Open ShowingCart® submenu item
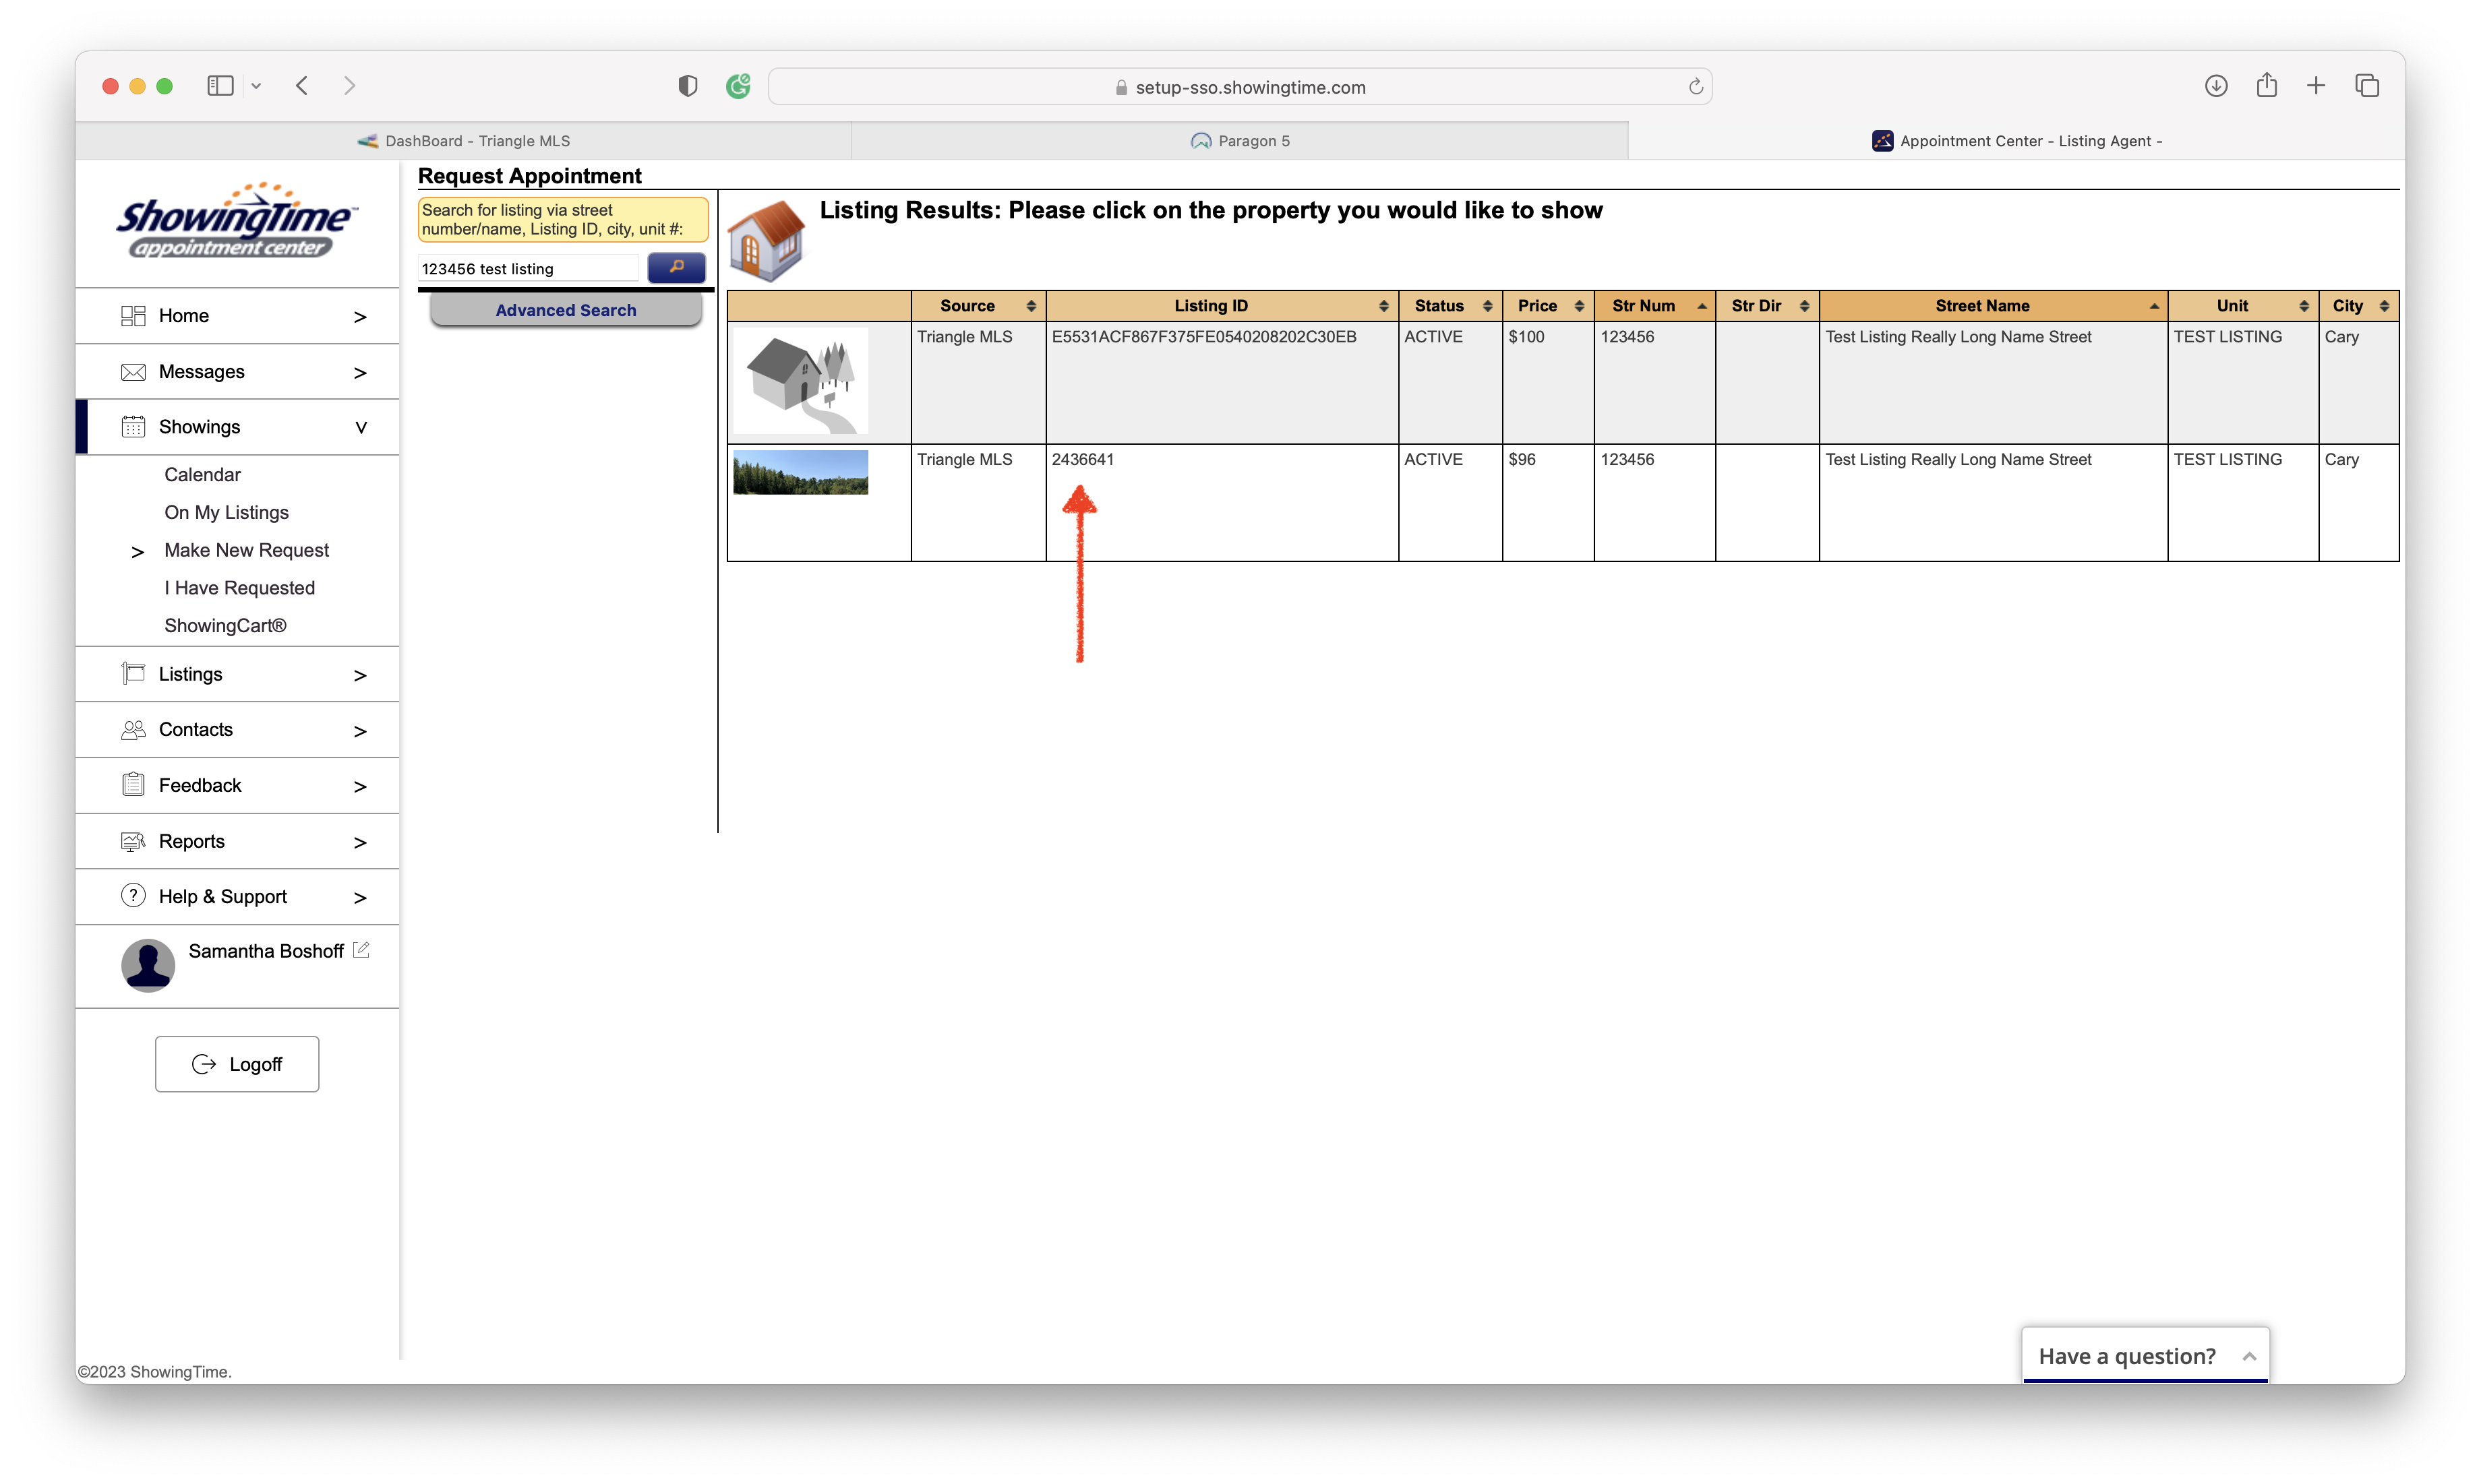 (x=225, y=626)
